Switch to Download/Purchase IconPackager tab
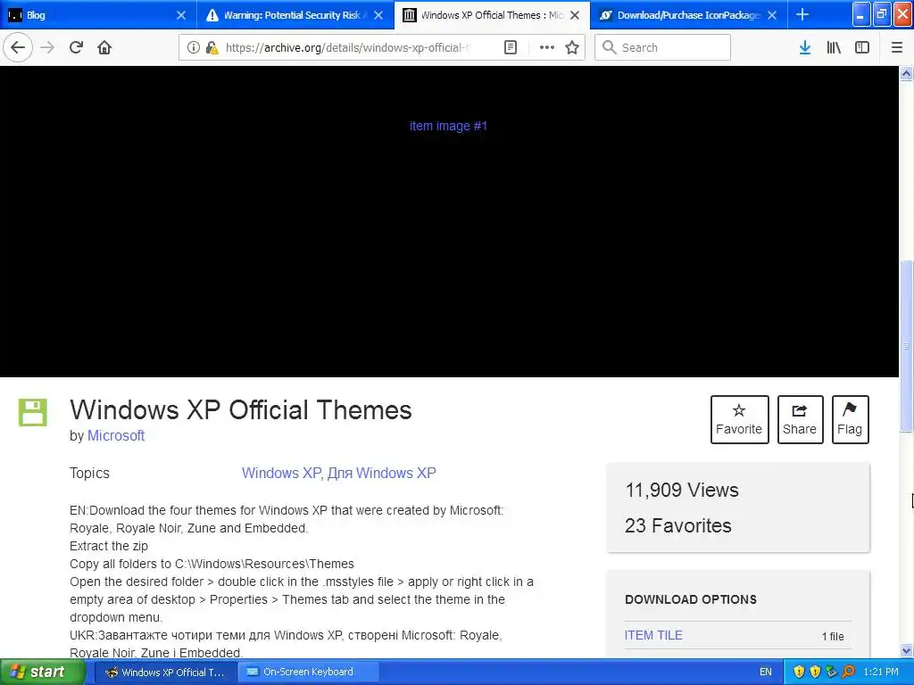914x685 pixels. tap(689, 15)
